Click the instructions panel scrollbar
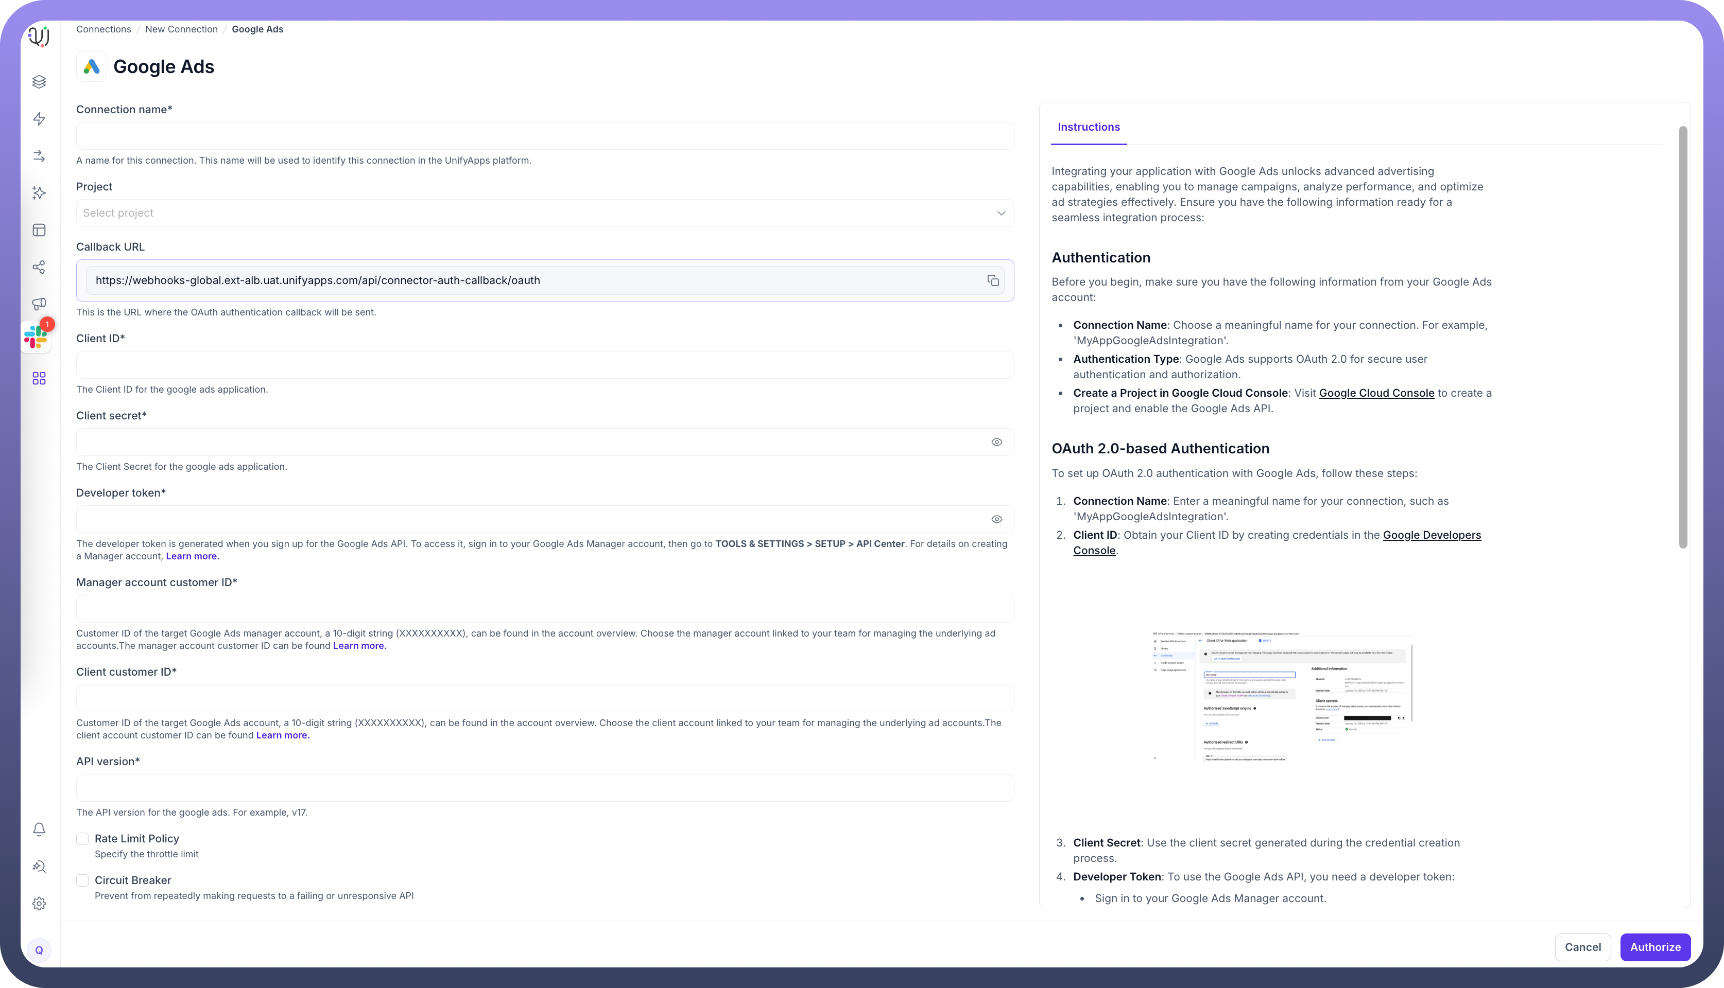 click(1683, 337)
